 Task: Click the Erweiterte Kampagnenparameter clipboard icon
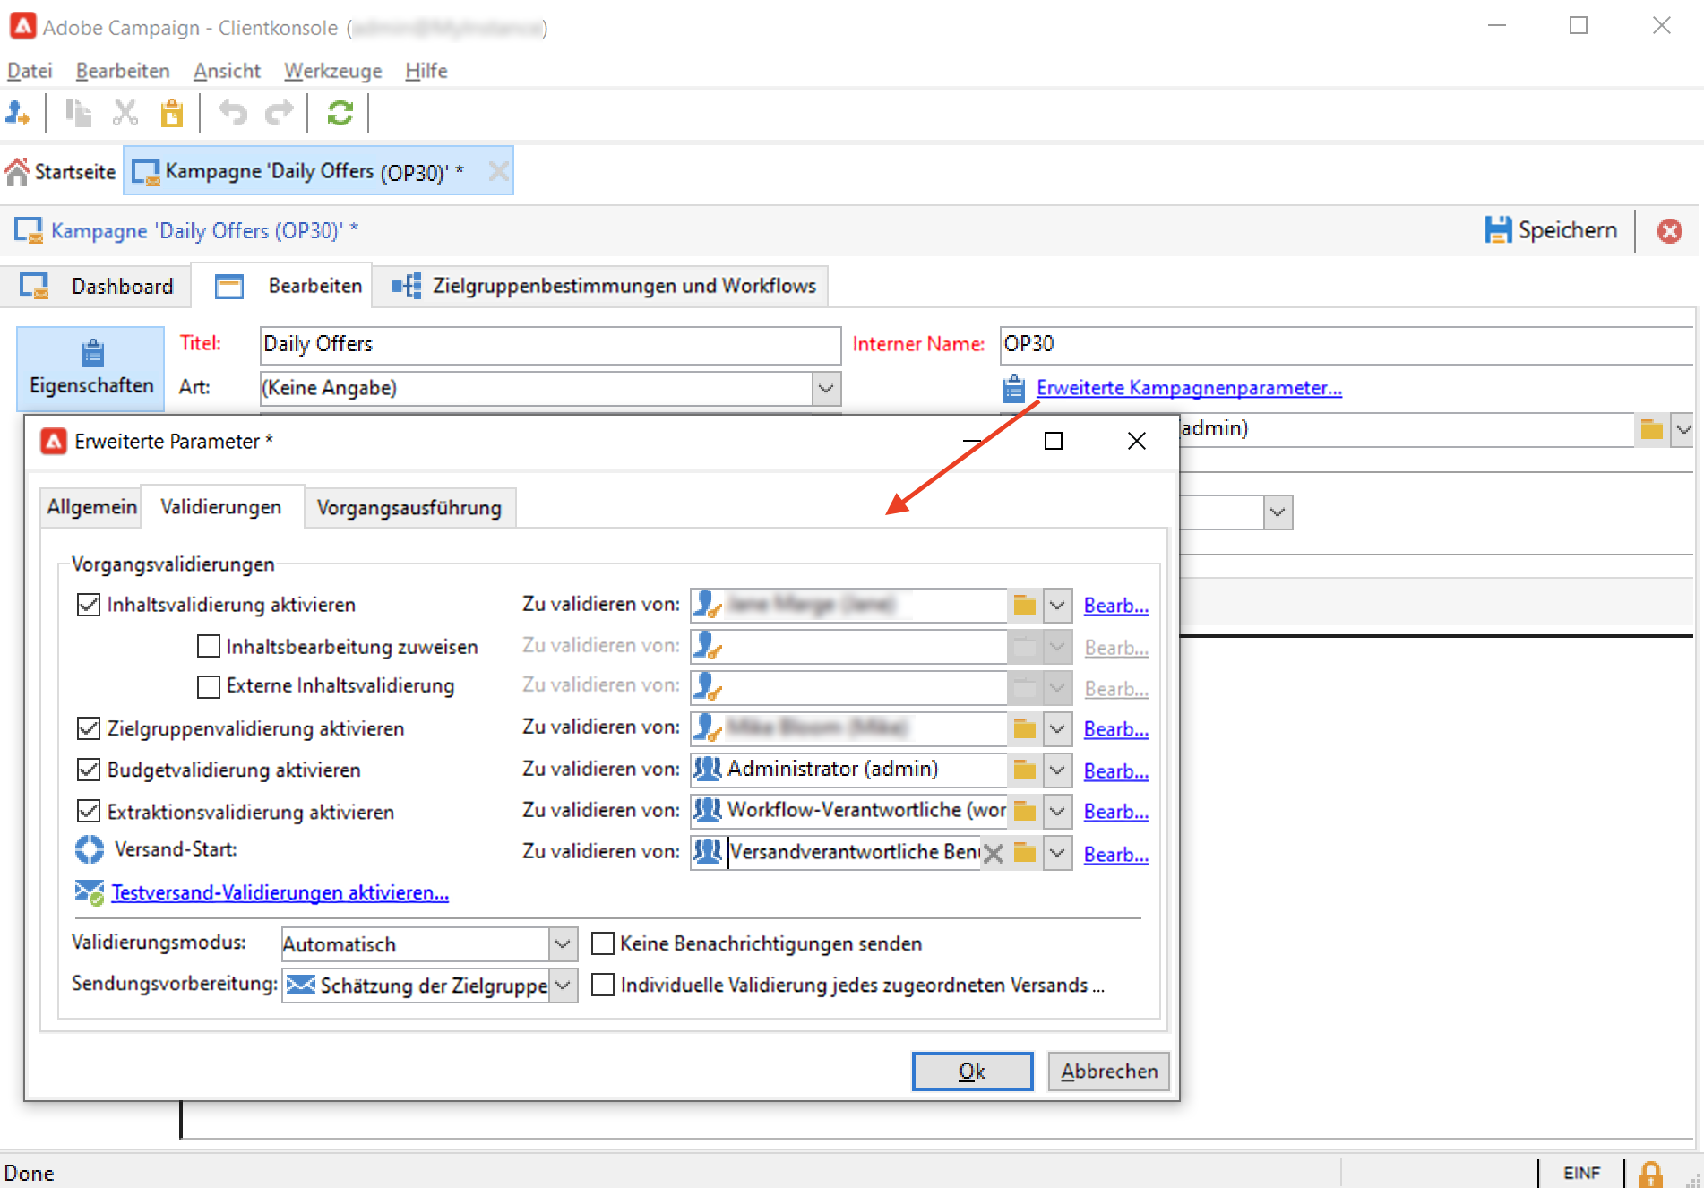[1013, 389]
